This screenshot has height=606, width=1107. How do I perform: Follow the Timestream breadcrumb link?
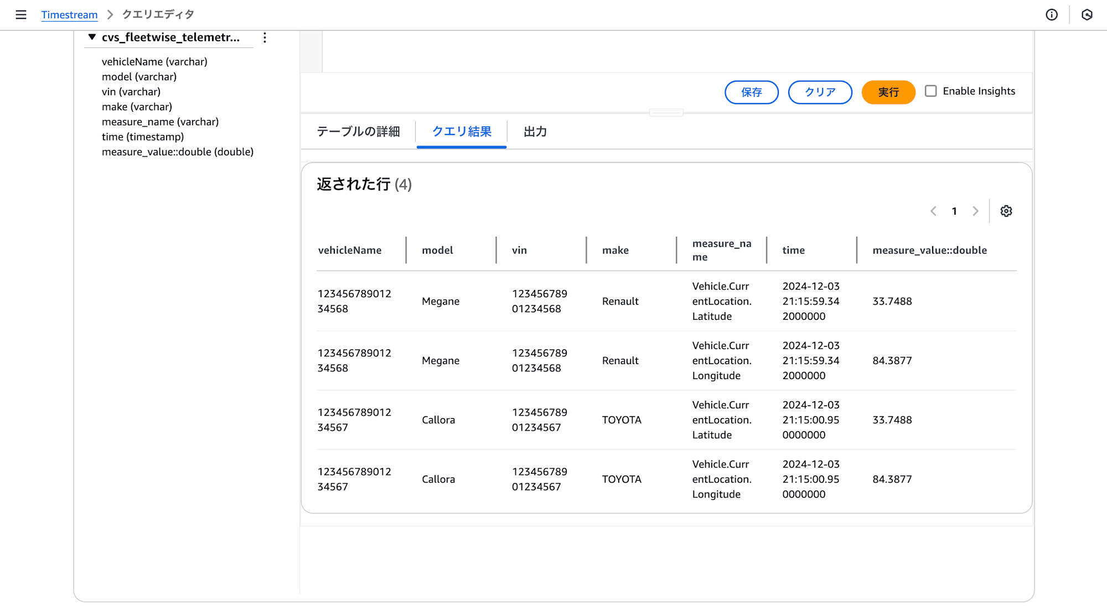coord(69,15)
